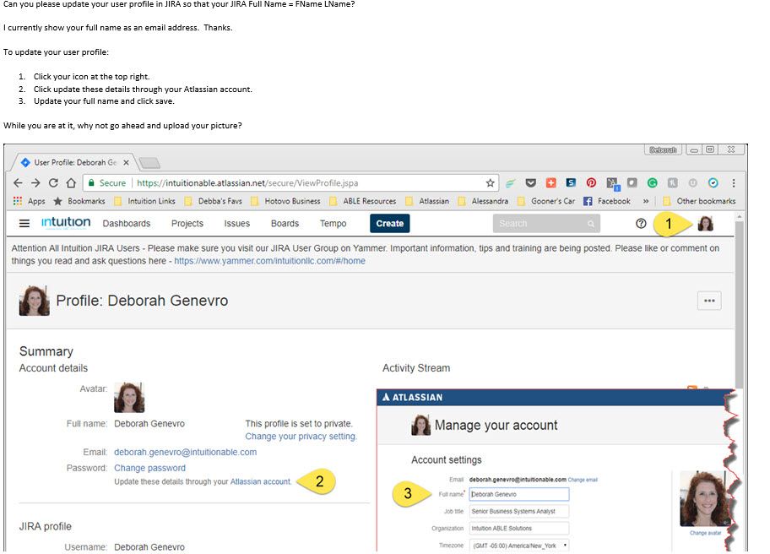Click the orange plus extension icon
The height and width of the screenshot is (554, 770).
(x=551, y=182)
